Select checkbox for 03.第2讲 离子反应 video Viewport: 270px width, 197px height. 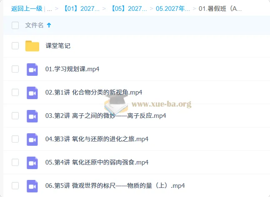[15, 116]
